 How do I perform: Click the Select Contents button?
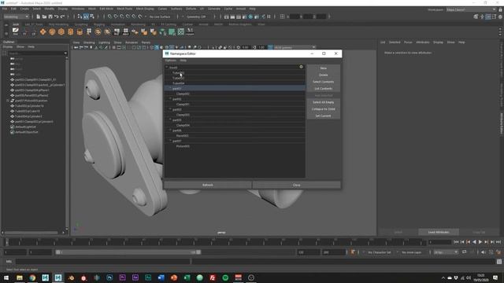(324, 82)
